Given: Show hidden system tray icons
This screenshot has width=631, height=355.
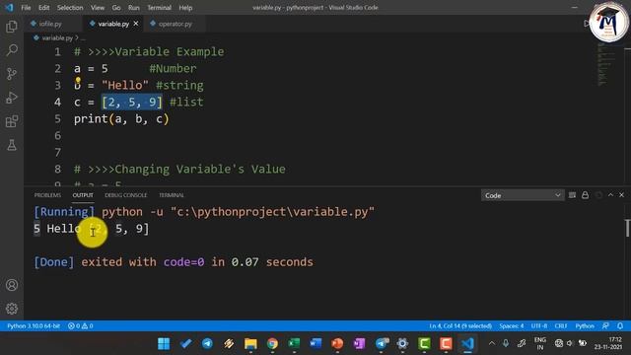Looking at the screenshot, I should coord(492,343).
